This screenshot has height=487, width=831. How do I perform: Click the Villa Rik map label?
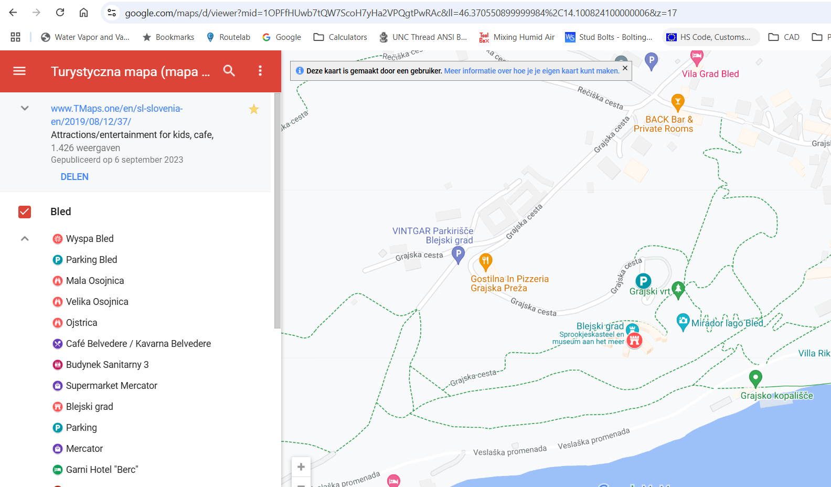(814, 353)
